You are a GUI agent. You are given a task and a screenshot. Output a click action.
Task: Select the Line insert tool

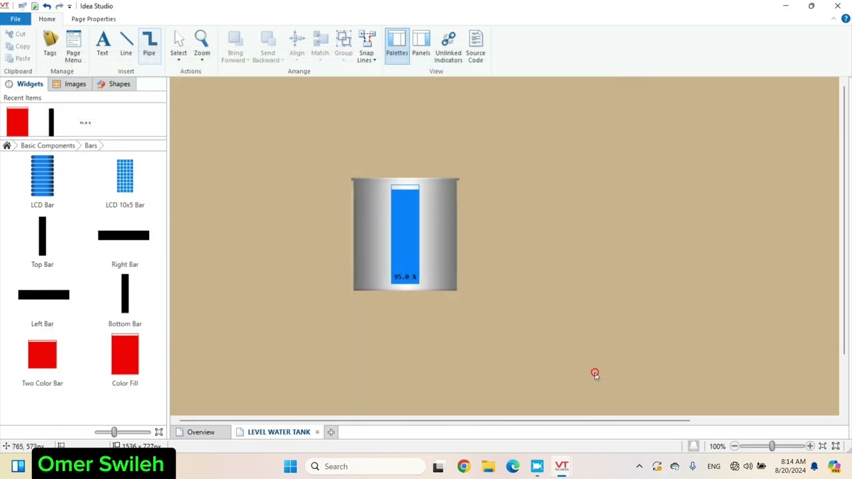pos(126,45)
